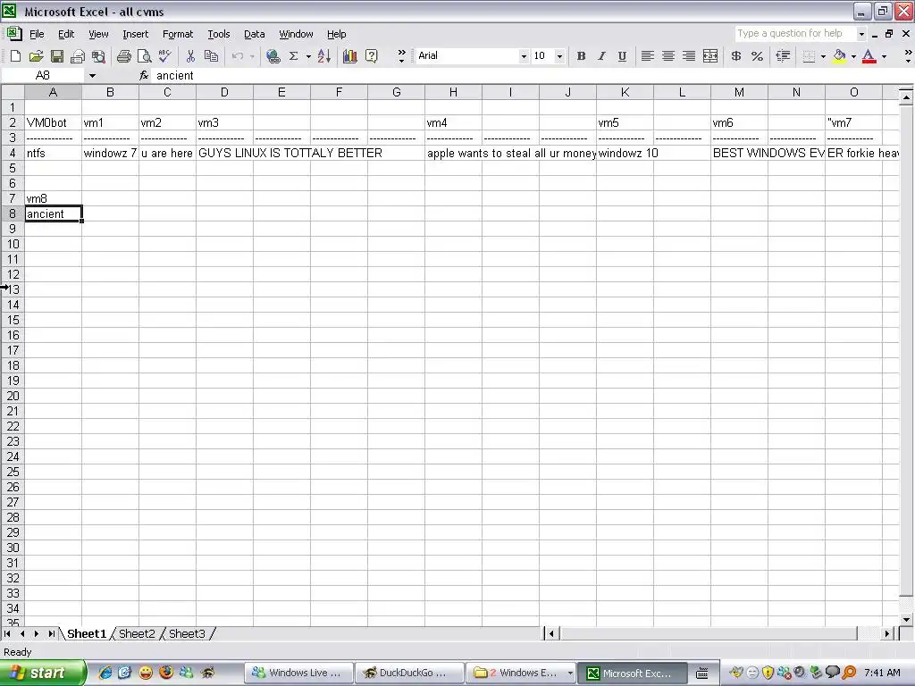Copy the selected cell using the toolbar
The width and height of the screenshot is (915, 686).
(211, 56)
